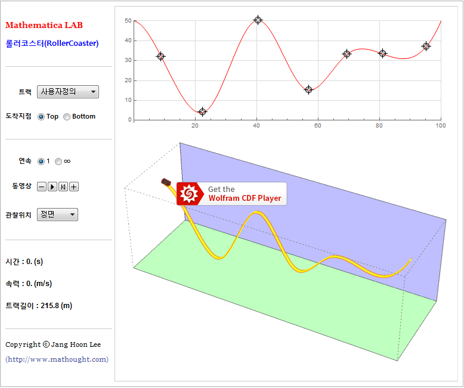The width and height of the screenshot is (464, 388).
Task: Reset animation to the start
Action: (x=63, y=187)
